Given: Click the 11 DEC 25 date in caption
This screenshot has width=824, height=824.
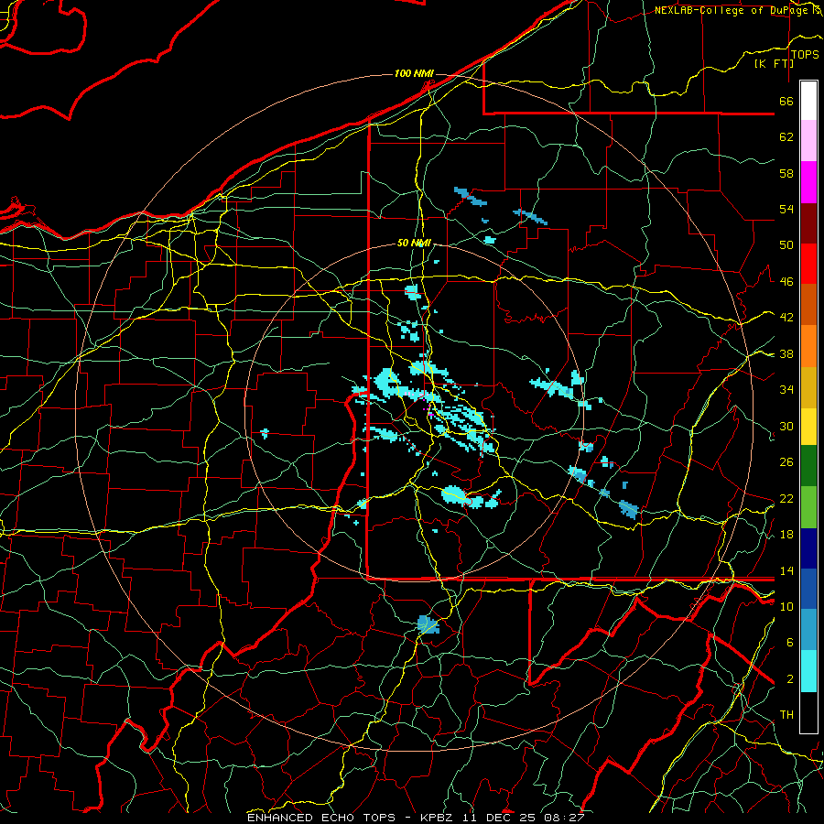Looking at the screenshot, I should [x=502, y=818].
